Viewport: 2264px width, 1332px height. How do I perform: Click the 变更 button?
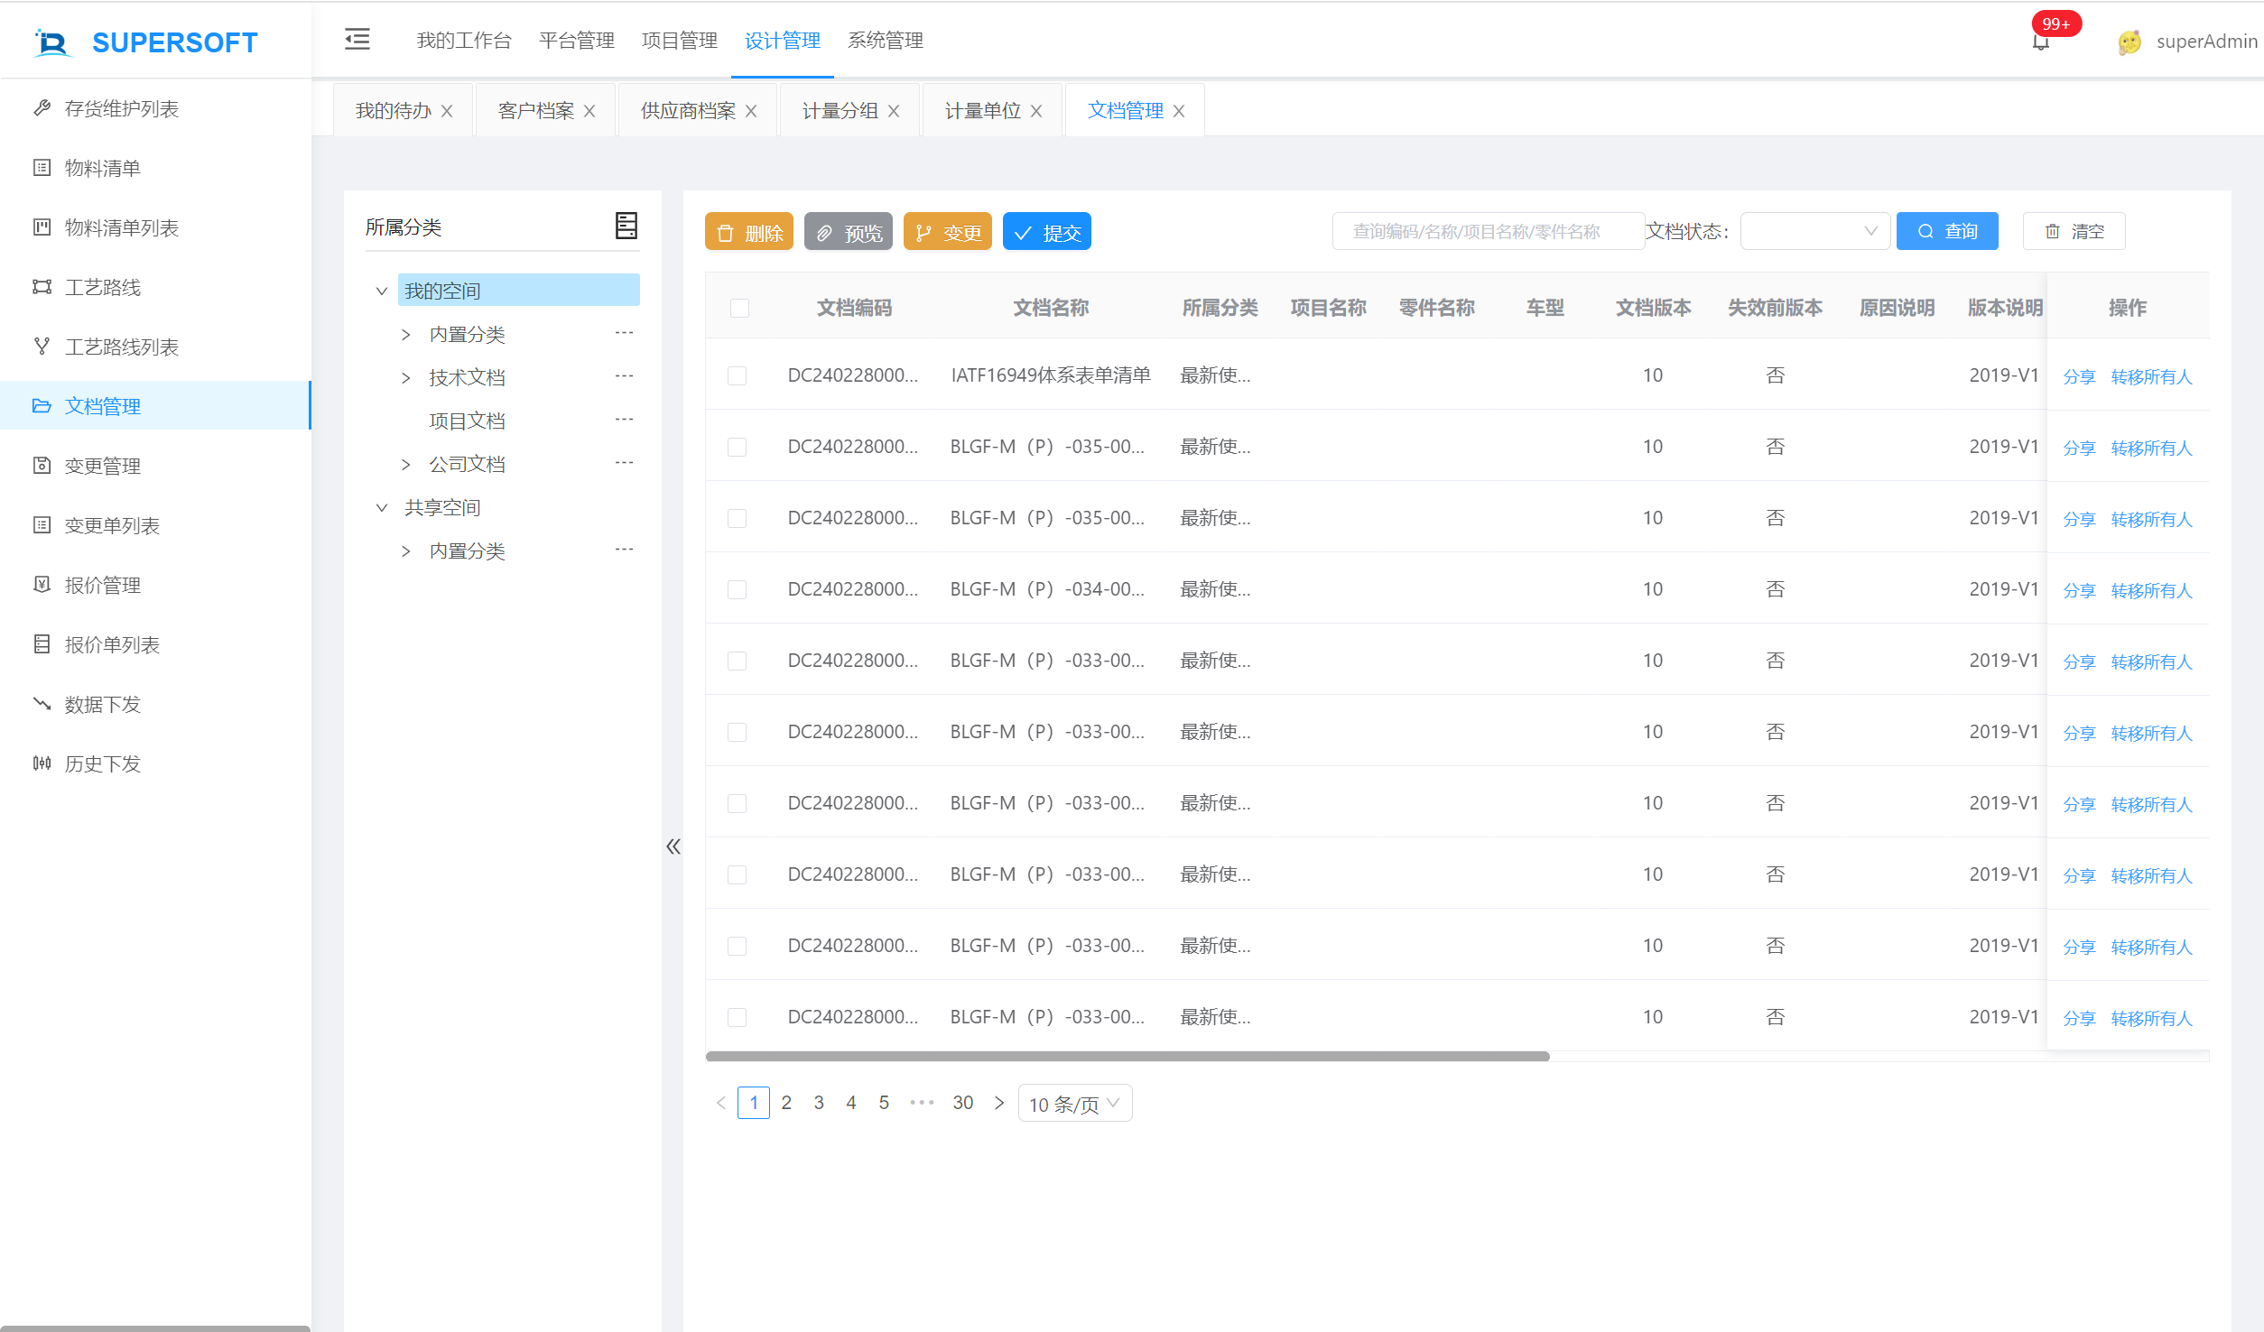948,231
